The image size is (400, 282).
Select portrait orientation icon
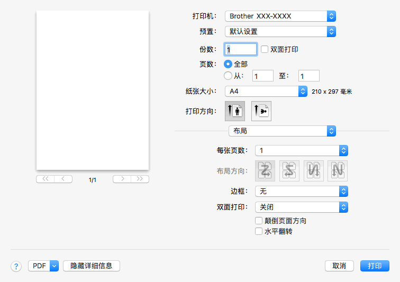pos(235,112)
